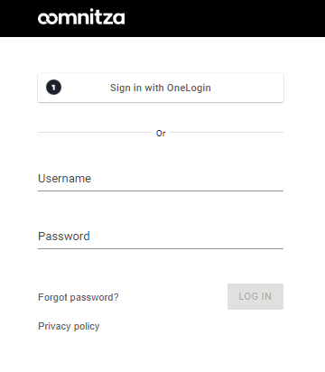This screenshot has height=372, width=325.
Task: Click the Password placeholder label
Action: pyautogui.click(x=64, y=237)
